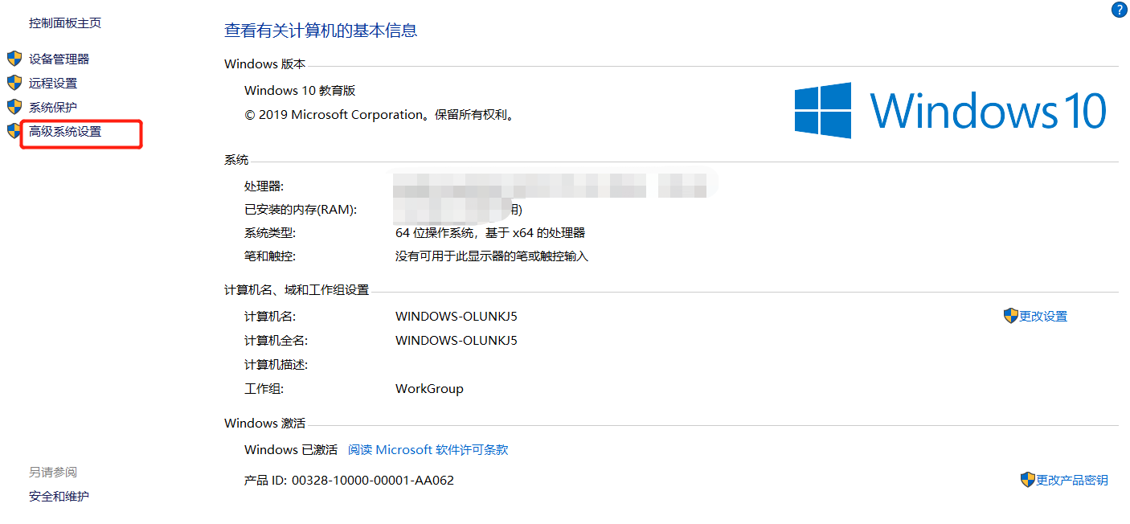The image size is (1130, 524).
Task: Click shield icon beside 高级系统设置
Action: tap(13, 131)
